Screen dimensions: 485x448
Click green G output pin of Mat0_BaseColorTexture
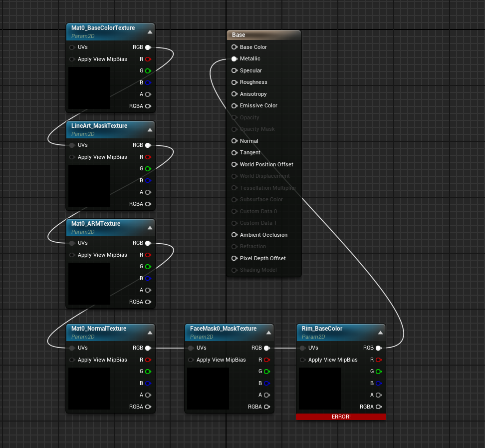click(x=148, y=71)
